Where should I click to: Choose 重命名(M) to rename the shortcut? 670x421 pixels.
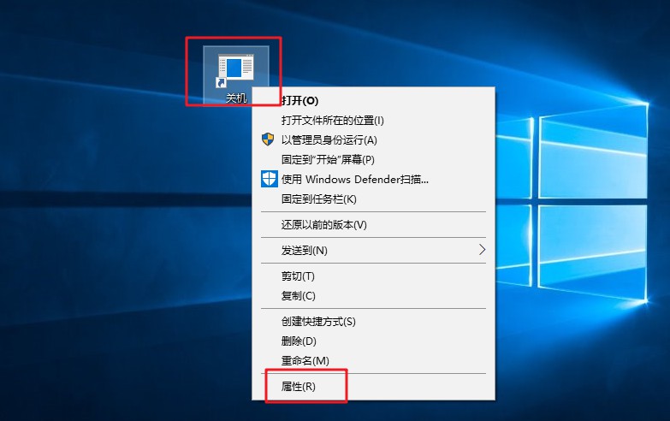(x=305, y=360)
